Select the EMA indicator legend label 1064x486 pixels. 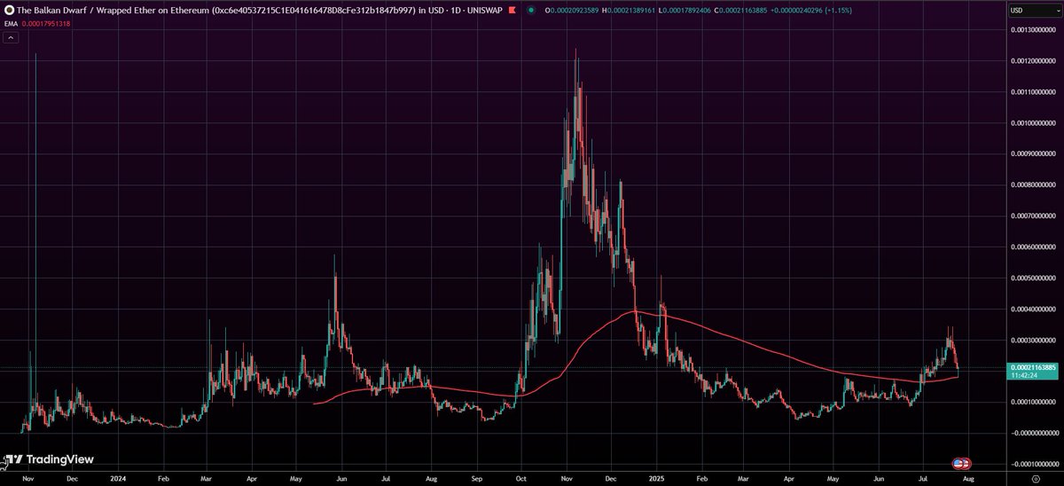pos(10,23)
